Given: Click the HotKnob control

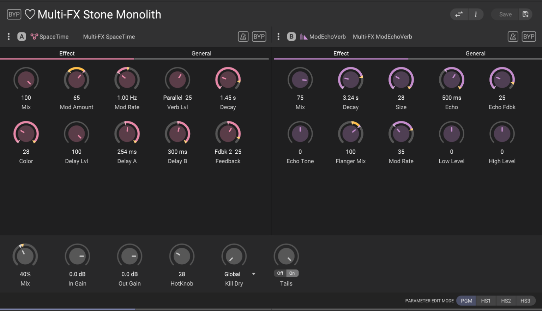Looking at the screenshot, I should coord(182,256).
